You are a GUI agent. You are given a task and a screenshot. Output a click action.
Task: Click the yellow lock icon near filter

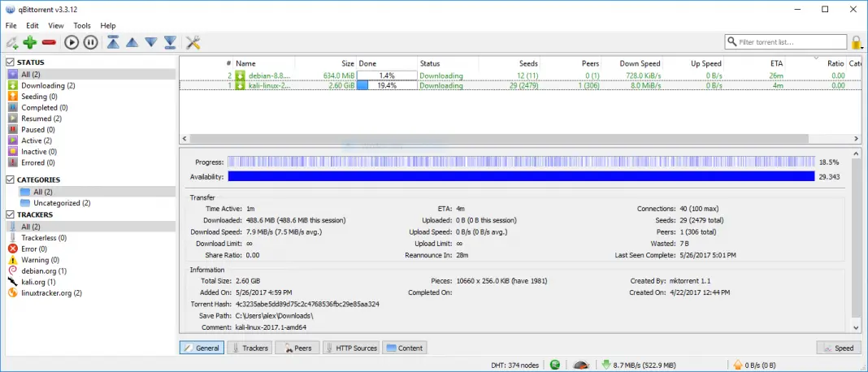pos(857,42)
